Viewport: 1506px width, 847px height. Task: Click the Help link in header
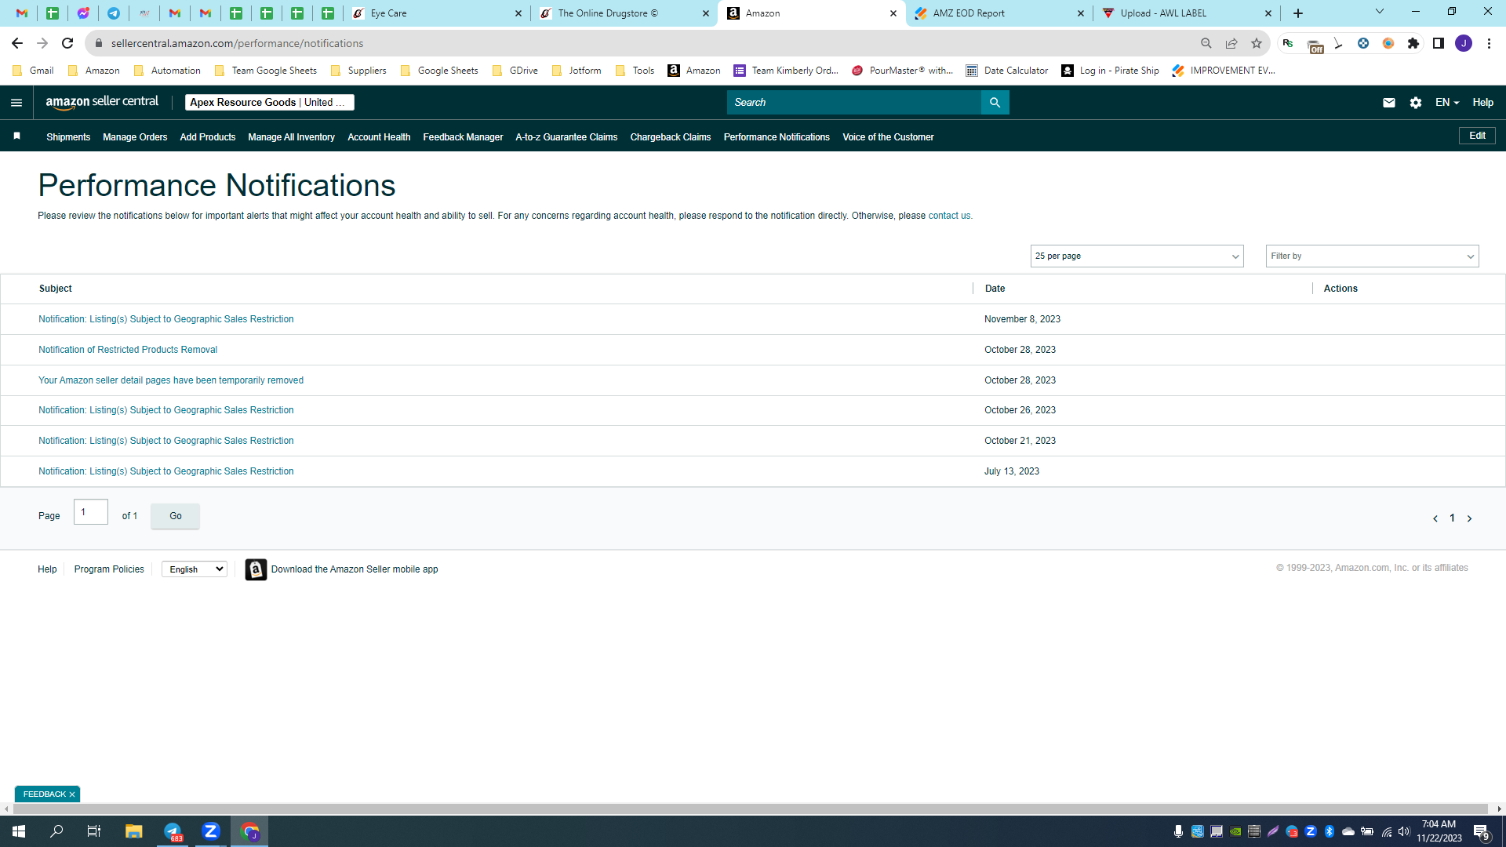[x=1482, y=103]
